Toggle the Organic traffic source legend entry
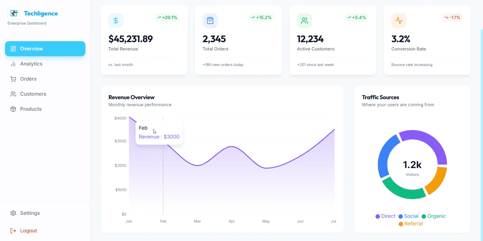 point(433,216)
